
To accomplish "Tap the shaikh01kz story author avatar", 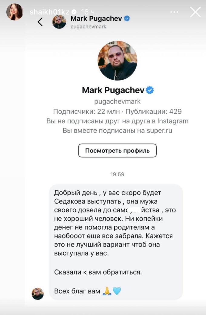I will (x=15, y=12).
